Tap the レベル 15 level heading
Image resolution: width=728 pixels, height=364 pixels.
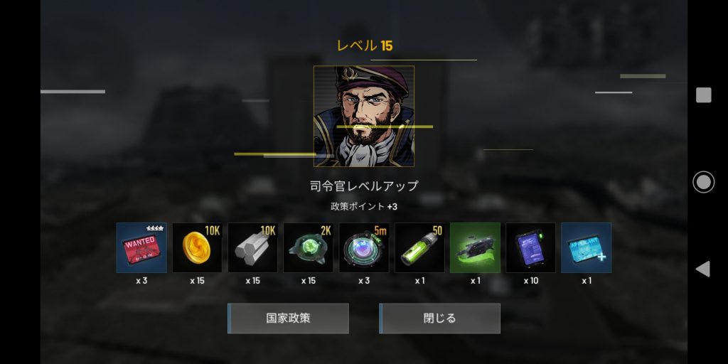(365, 45)
